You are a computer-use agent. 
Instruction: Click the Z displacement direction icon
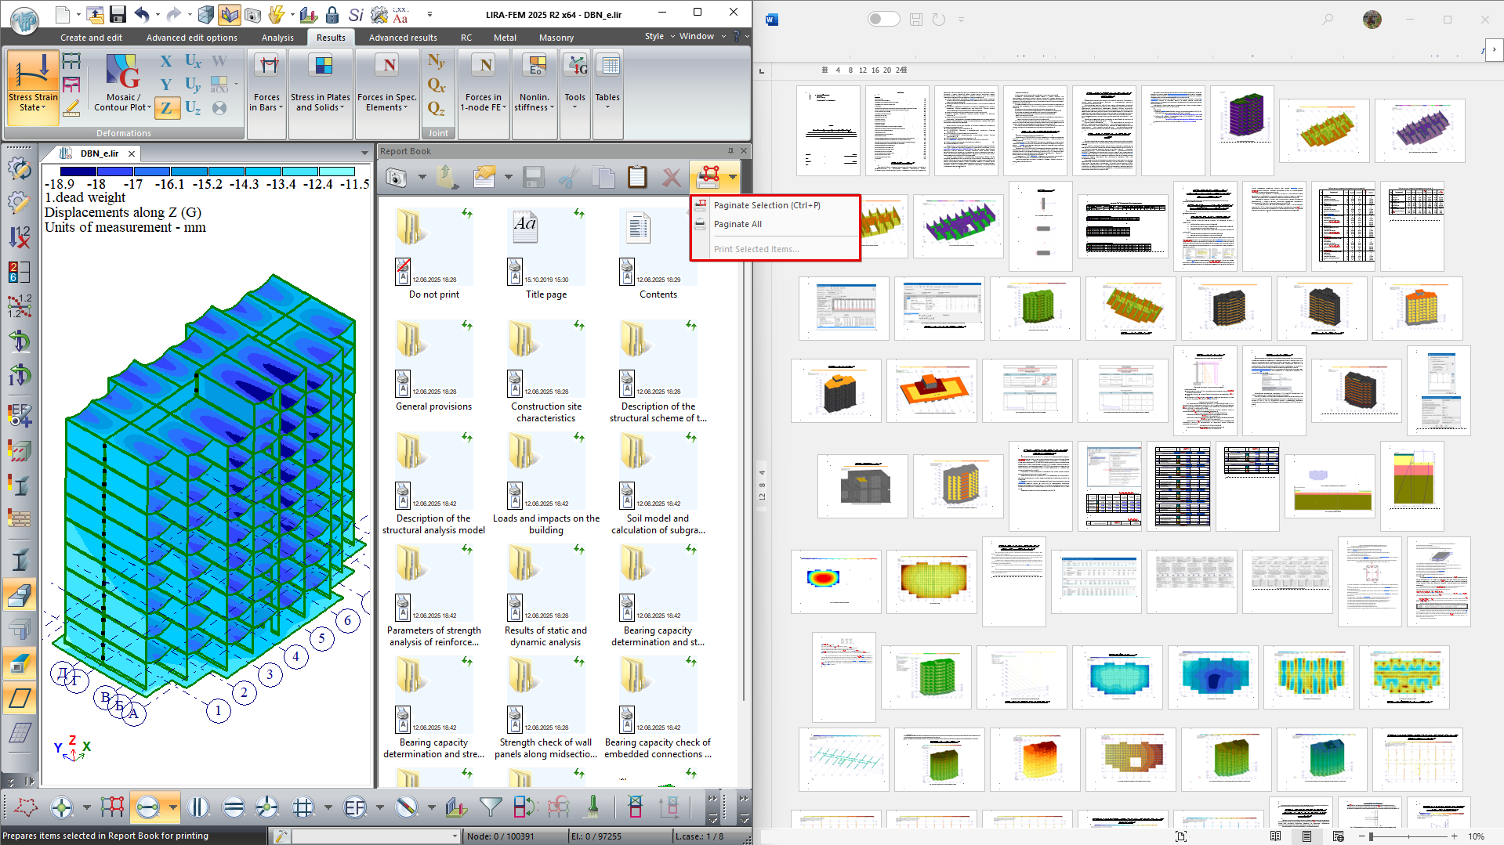(166, 108)
